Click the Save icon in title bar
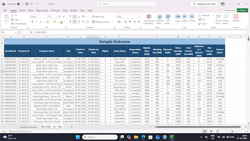Viewport: 250px width, 141px height. point(27,4)
